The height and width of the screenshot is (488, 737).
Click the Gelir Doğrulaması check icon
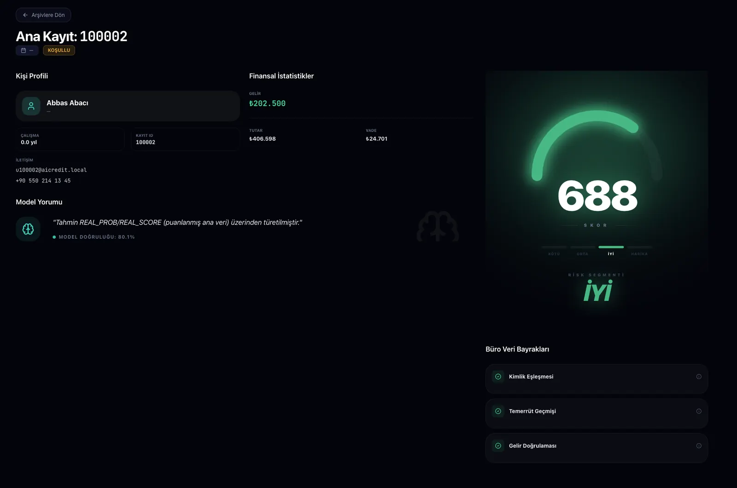[498, 446]
